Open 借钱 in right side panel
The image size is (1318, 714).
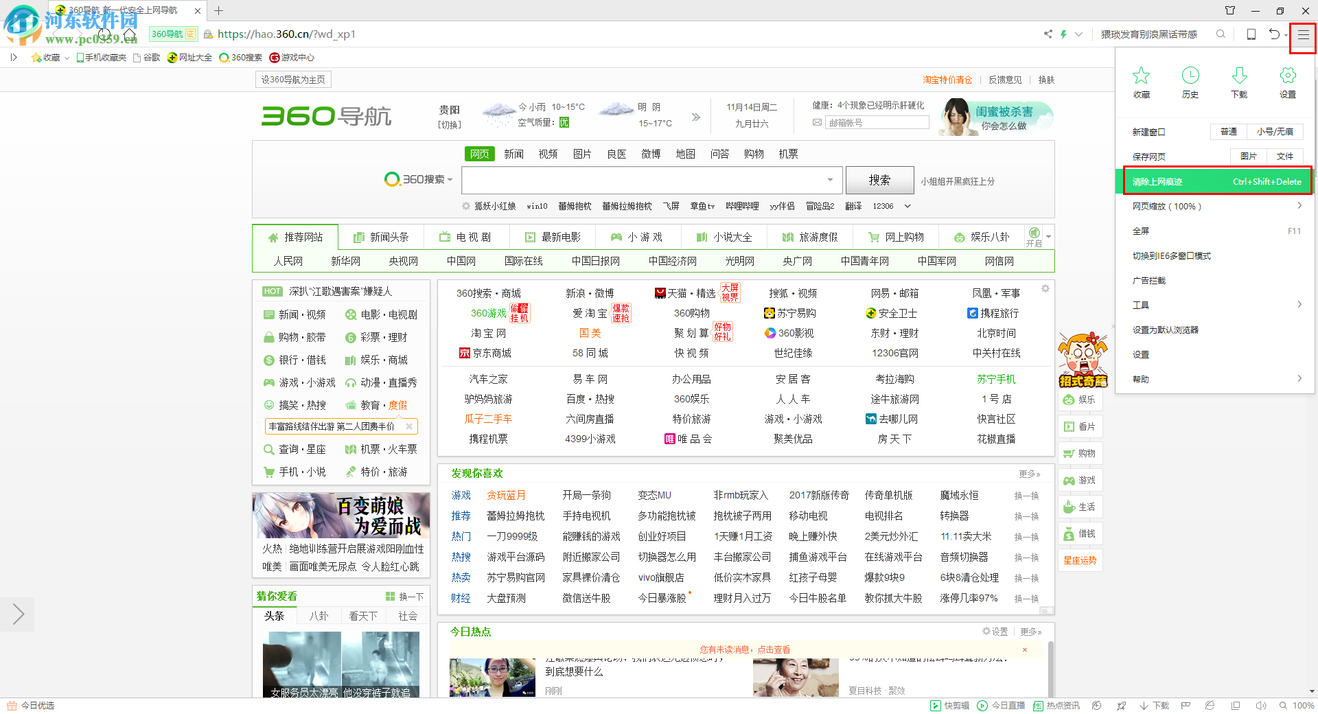pyautogui.click(x=1080, y=533)
